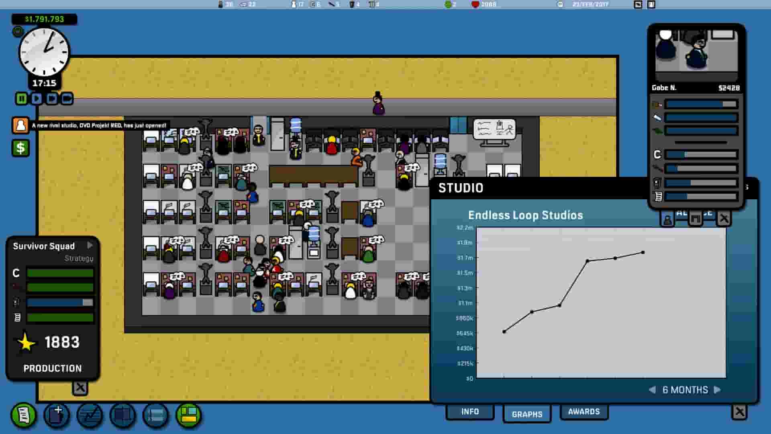
Task: Switch to the GRAPHS tab
Action: click(x=526, y=414)
